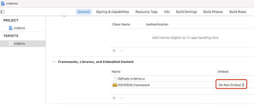Image resolution: width=254 pixels, height=105 pixels.
Task: Select vrdemo target icon under TARGETS
Action: 11,43
